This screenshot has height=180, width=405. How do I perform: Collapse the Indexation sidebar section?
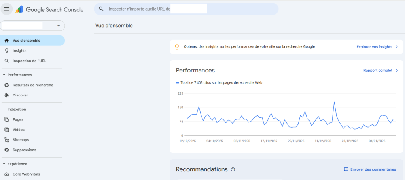click(x=4, y=109)
